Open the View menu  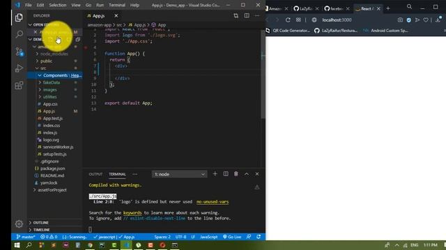click(76, 5)
